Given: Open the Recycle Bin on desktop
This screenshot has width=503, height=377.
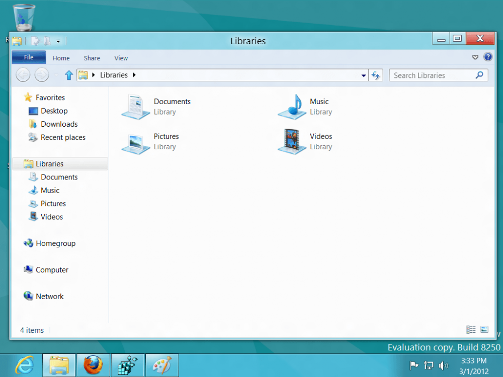Looking at the screenshot, I should tap(24, 18).
